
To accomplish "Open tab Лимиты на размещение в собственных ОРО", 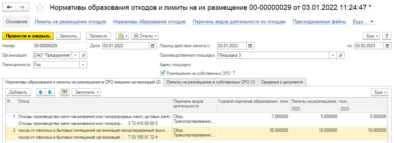I will (x=211, y=82).
